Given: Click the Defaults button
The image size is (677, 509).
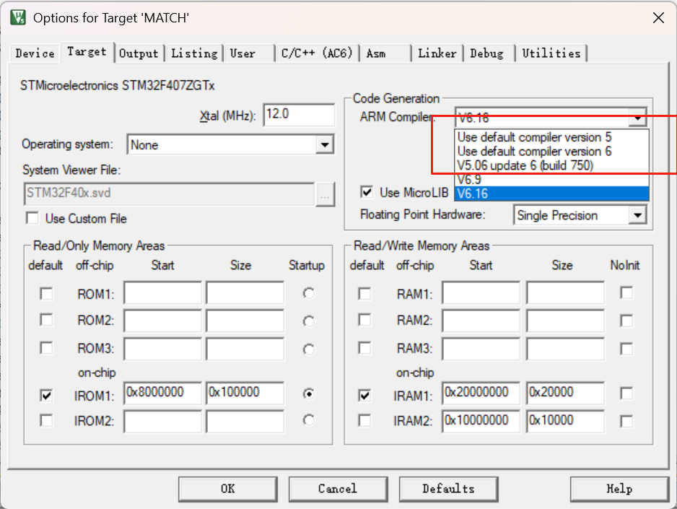Looking at the screenshot, I should 449,489.
